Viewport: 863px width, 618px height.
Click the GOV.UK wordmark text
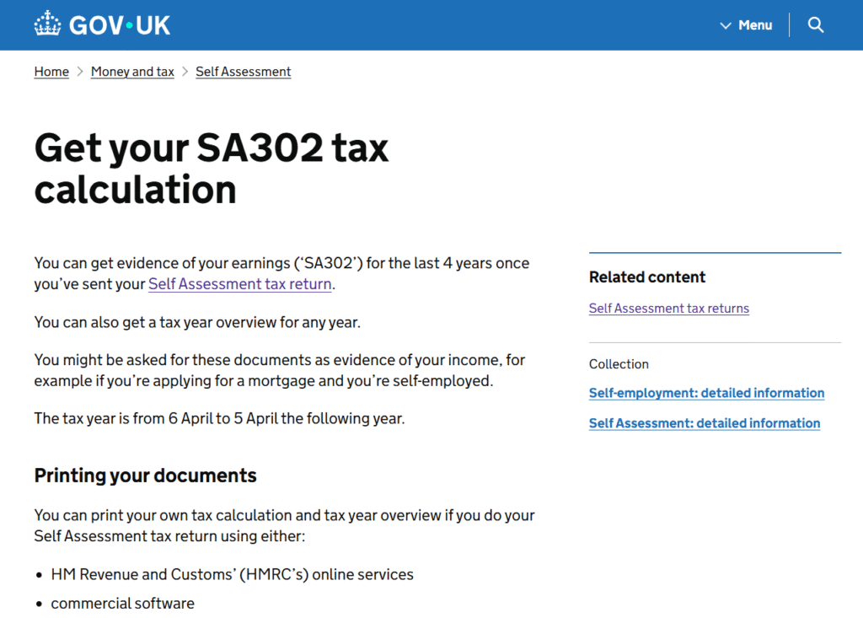pos(120,25)
